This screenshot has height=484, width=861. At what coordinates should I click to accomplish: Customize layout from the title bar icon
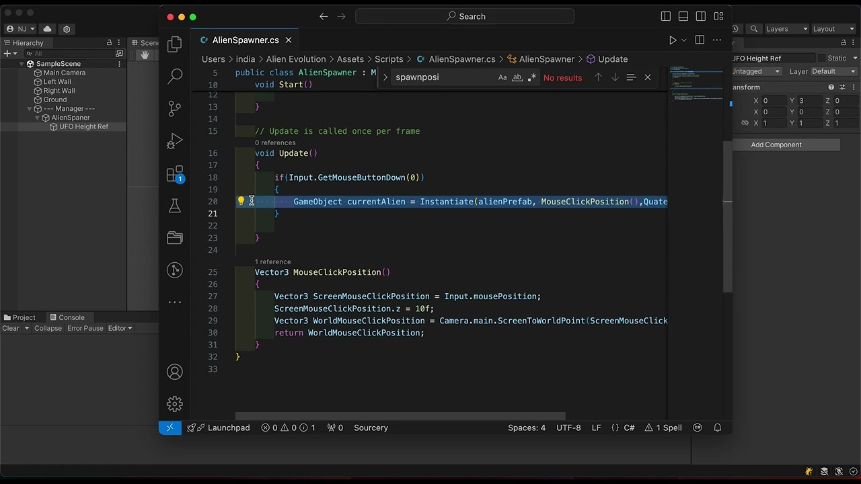click(719, 16)
